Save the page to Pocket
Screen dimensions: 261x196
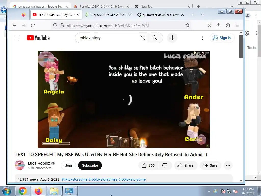pos(210,25)
